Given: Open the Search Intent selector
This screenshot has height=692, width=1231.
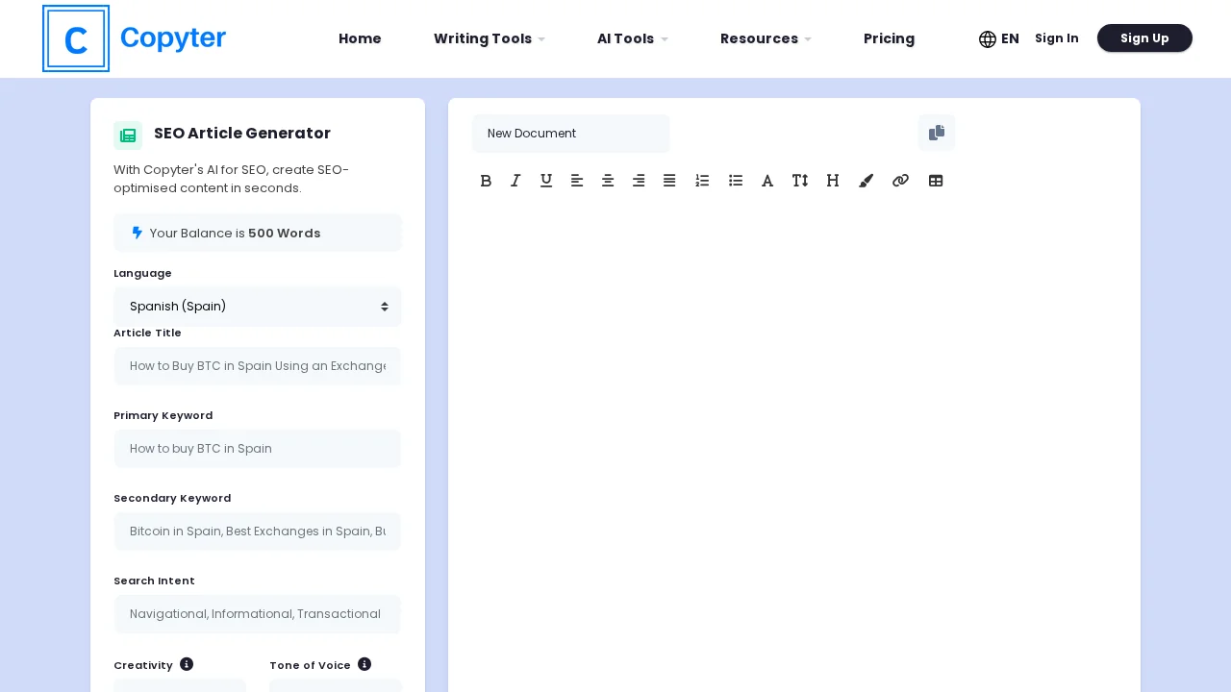Looking at the screenshot, I should [x=258, y=614].
